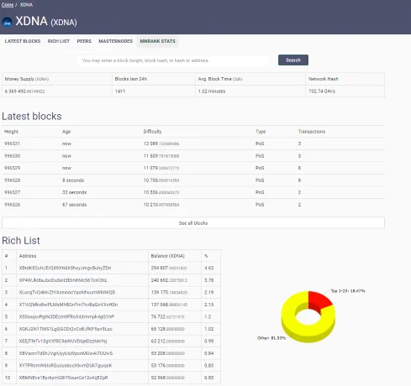Open rank 2 rich list address
Screen dimensions: 411x386
tap(63, 280)
